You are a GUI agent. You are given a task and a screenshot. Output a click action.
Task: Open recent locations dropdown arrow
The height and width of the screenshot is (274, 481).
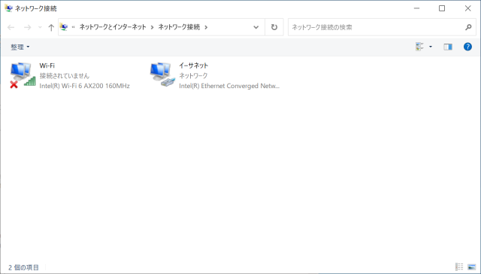(x=40, y=27)
